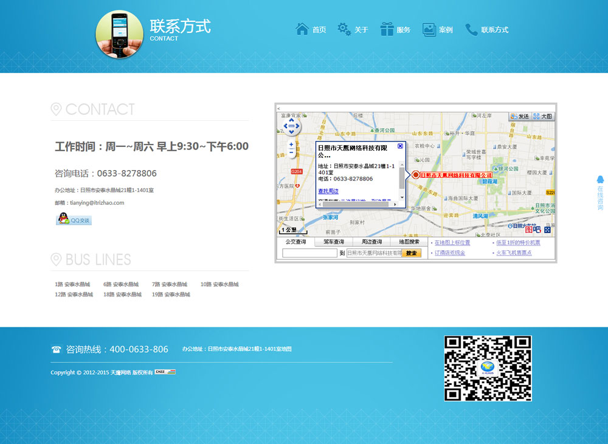Click the red company label on the map
The width and height of the screenshot is (608, 444).
click(x=456, y=175)
